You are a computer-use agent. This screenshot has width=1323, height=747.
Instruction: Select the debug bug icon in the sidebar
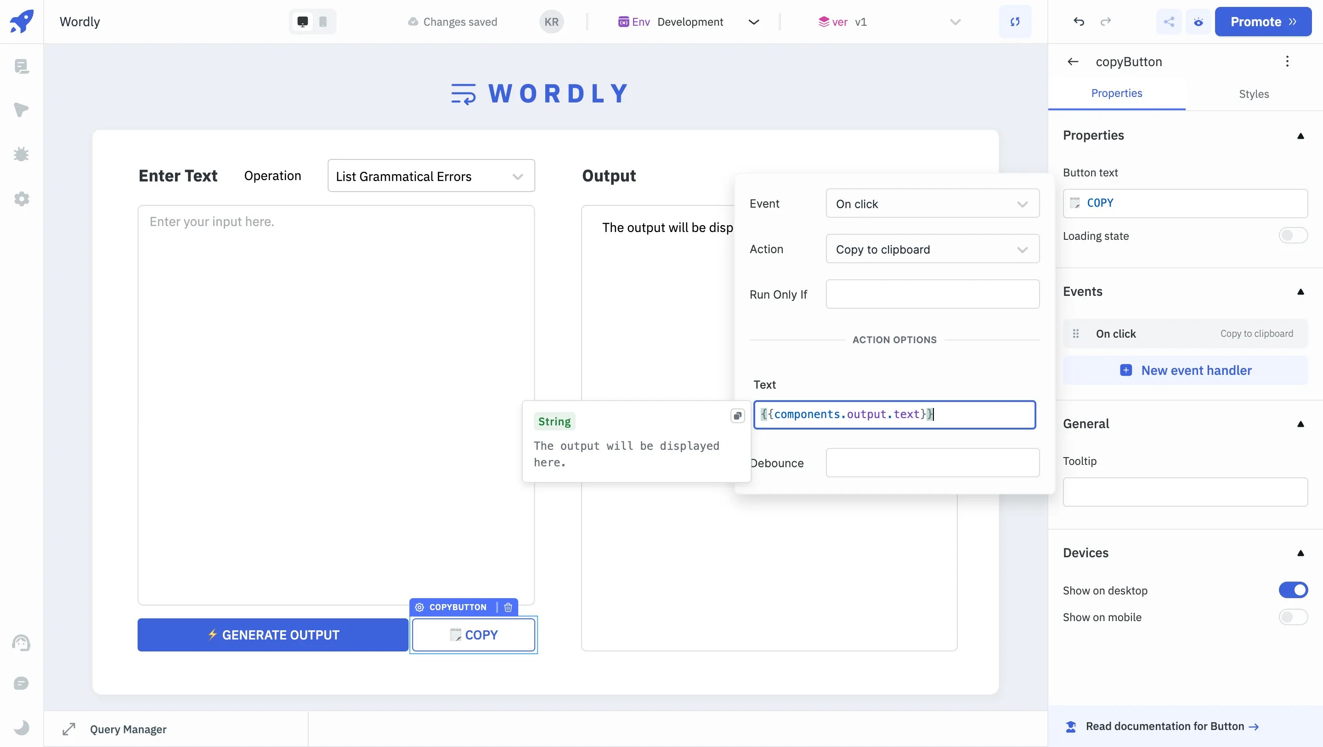pyautogui.click(x=21, y=154)
